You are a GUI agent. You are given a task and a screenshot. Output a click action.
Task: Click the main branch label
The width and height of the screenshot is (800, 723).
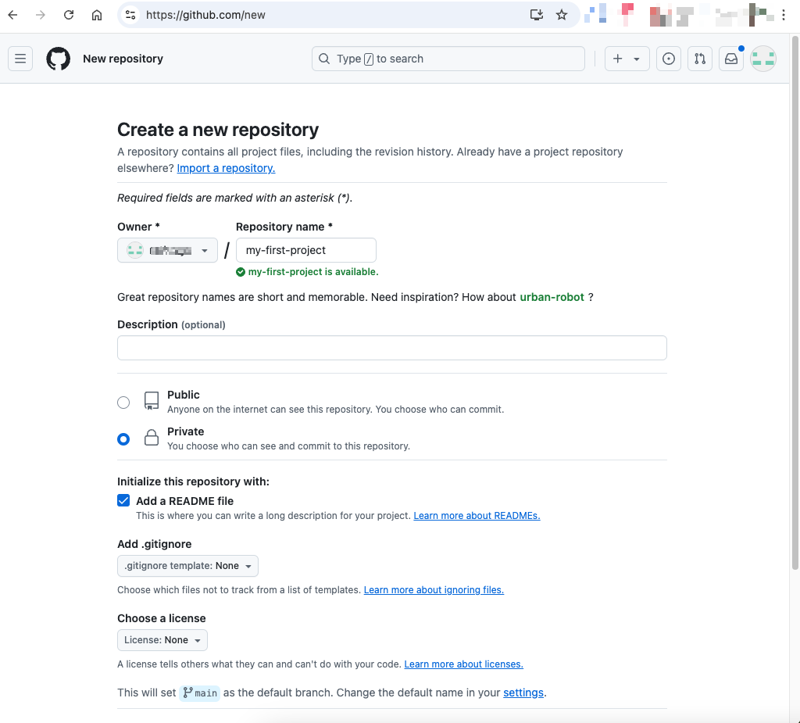199,693
